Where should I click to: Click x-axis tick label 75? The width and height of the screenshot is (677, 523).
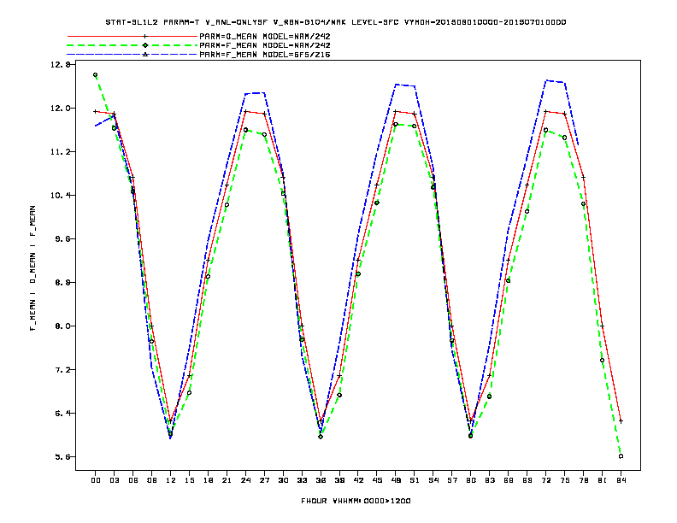[564, 480]
